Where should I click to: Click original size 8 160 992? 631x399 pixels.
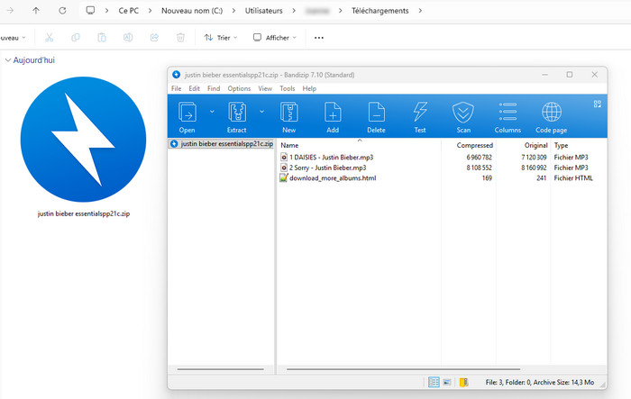534,168
